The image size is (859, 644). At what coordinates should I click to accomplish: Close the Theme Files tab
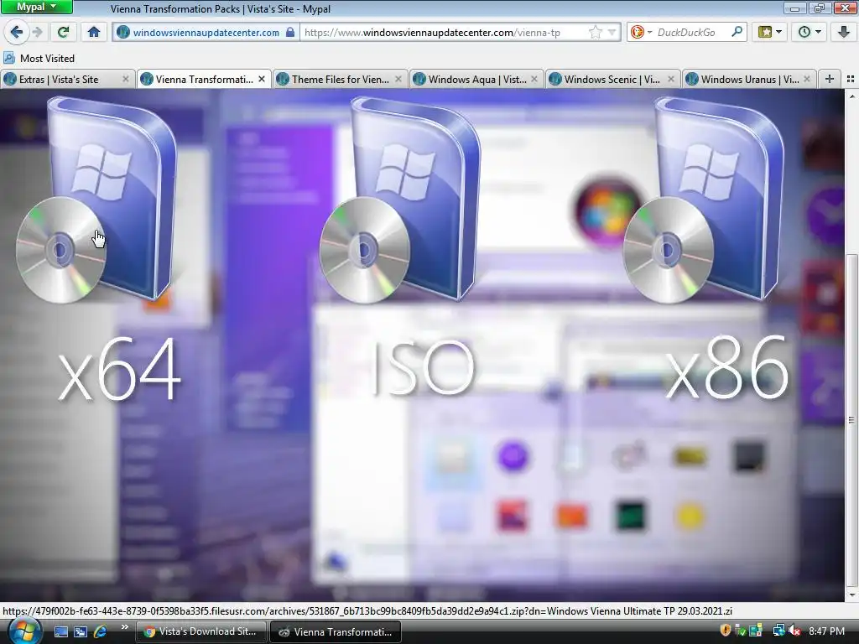(398, 80)
